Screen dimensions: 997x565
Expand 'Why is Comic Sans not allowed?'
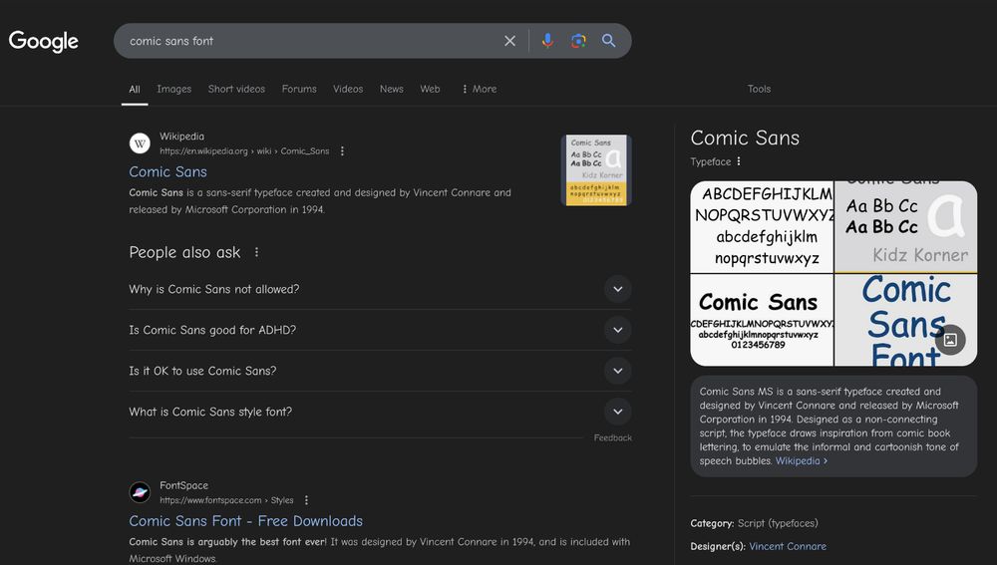point(380,289)
